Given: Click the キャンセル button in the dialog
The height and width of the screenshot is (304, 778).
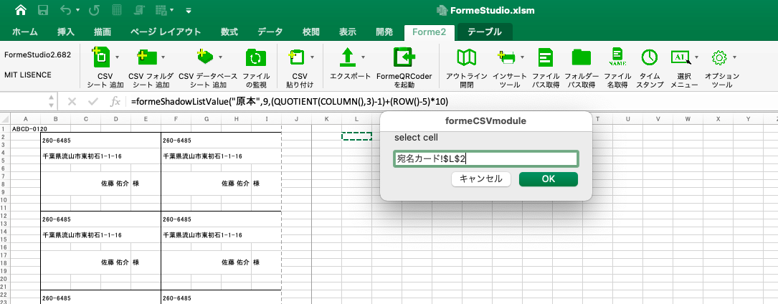Looking at the screenshot, I should pyautogui.click(x=481, y=179).
